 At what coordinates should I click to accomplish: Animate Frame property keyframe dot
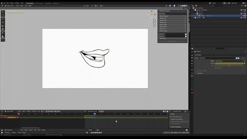[244, 63]
